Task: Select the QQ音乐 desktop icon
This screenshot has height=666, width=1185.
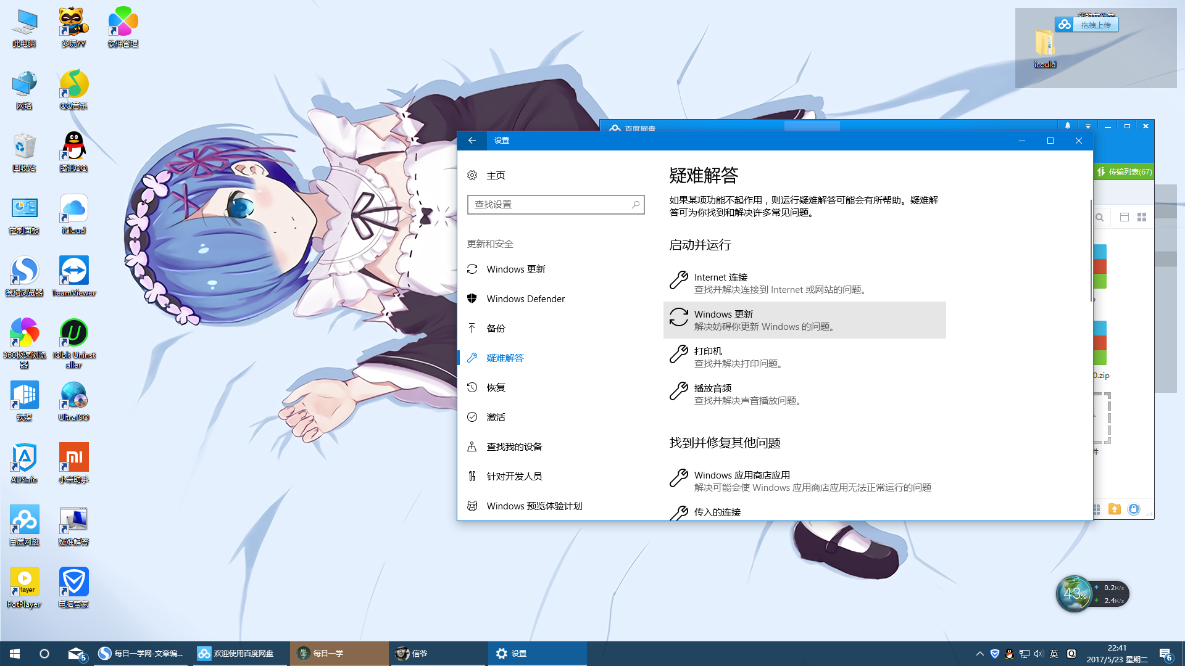Action: [73, 91]
